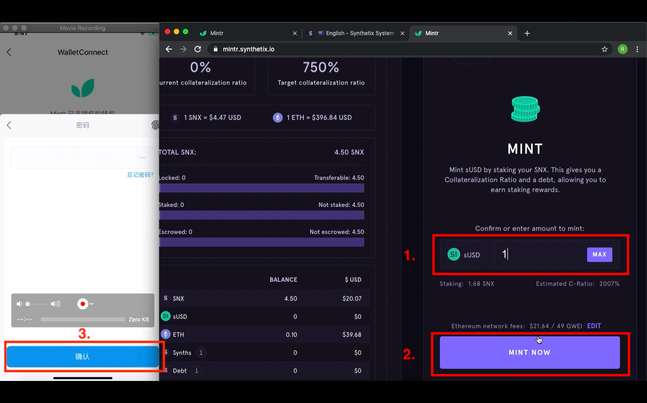Click the browser back arrow

pos(169,49)
